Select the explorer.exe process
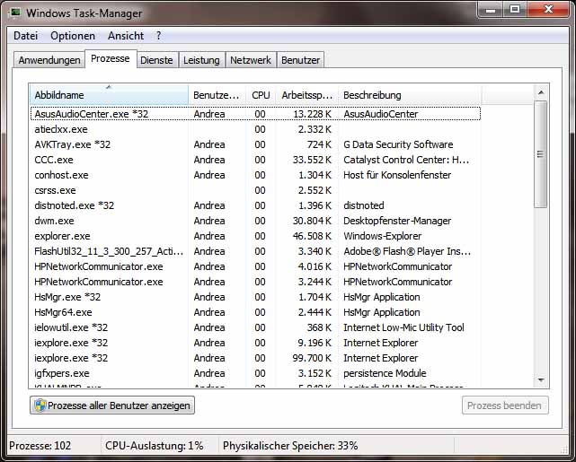Viewport: 576px width, 462px height. (x=255, y=236)
